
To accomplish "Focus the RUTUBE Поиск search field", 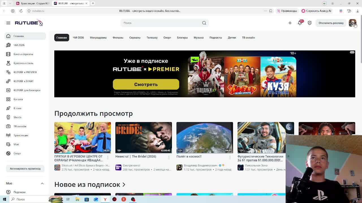I will [164, 23].
